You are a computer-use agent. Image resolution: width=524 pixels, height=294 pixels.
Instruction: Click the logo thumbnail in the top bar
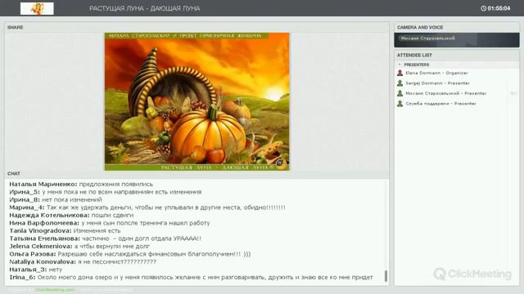(37, 9)
